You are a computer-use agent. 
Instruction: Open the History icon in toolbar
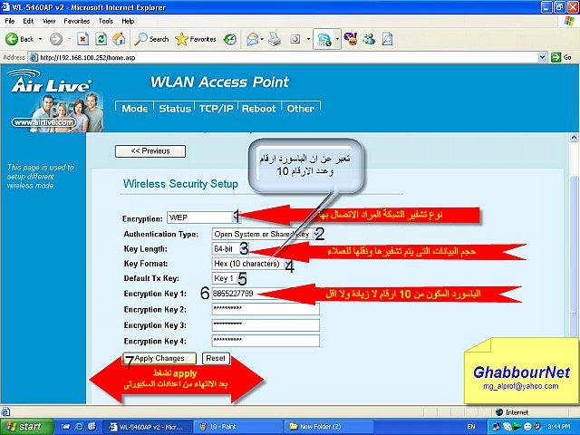click(x=230, y=39)
